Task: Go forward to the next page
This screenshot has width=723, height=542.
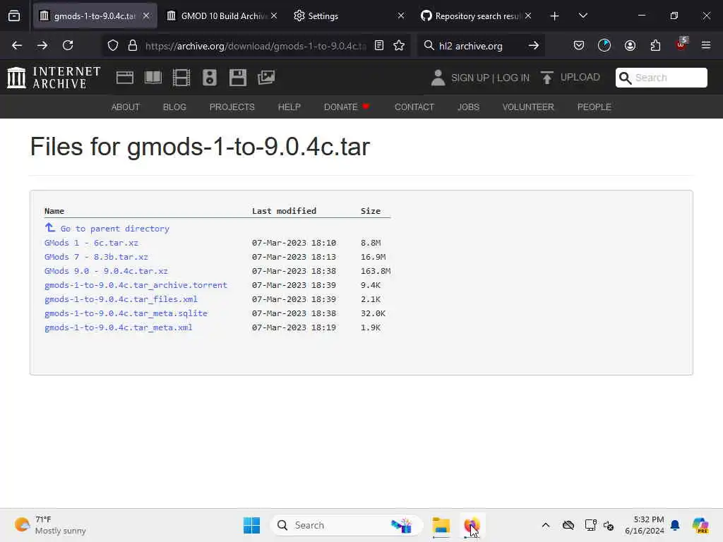Action: 42,45
